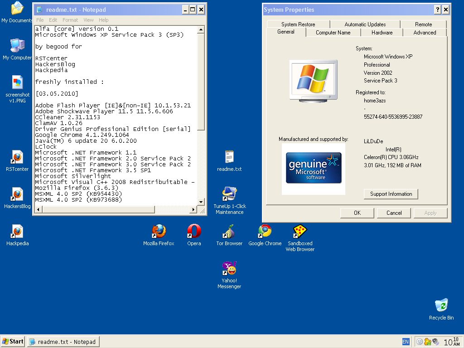
Task: Click the Notepad horizontal scrollbar thumb
Action: (x=98, y=209)
